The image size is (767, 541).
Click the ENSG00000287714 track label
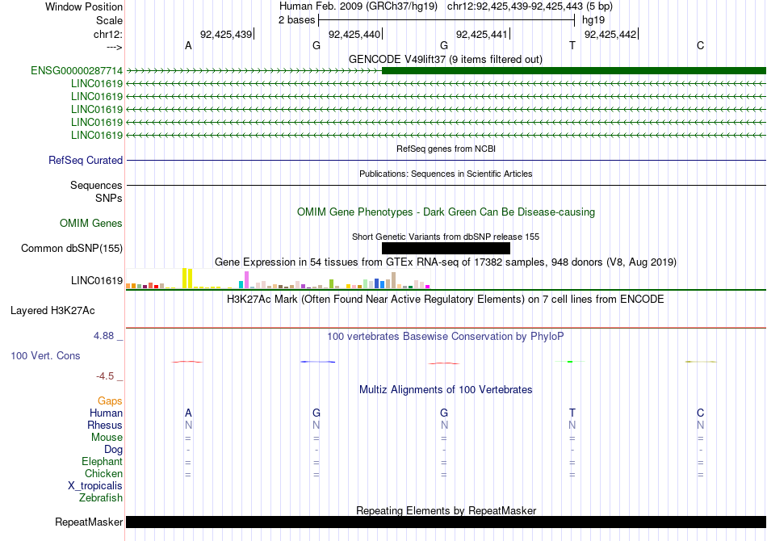click(77, 71)
